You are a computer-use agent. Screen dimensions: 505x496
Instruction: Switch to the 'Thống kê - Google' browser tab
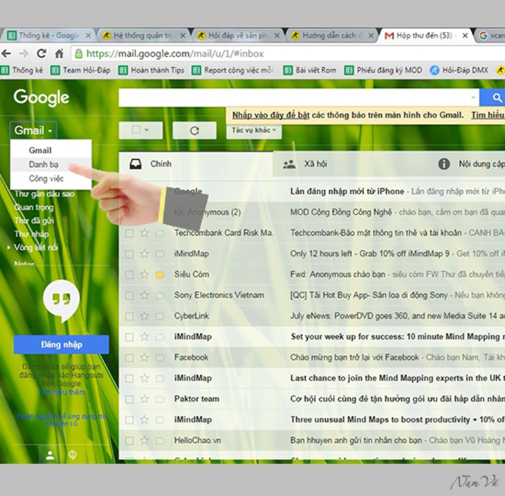(x=48, y=35)
